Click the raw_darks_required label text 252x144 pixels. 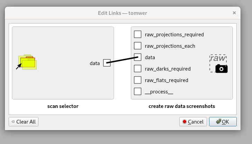point(168,69)
